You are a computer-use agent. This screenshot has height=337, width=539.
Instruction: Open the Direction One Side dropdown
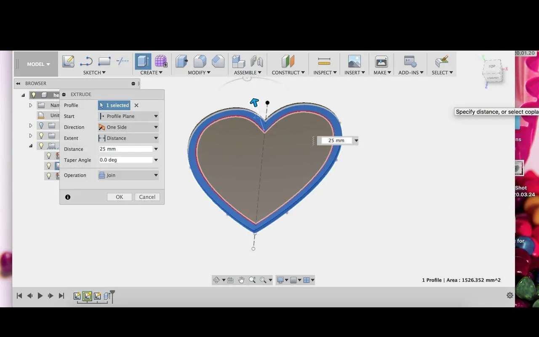point(128,127)
